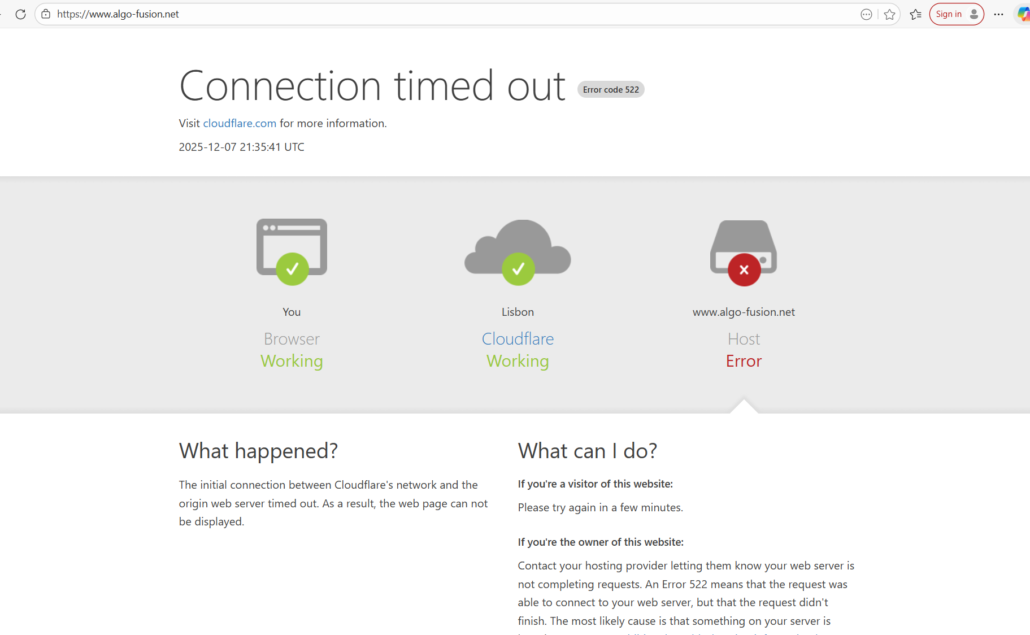Open the Settings and more menu
Image resolution: width=1030 pixels, height=635 pixels.
click(998, 14)
